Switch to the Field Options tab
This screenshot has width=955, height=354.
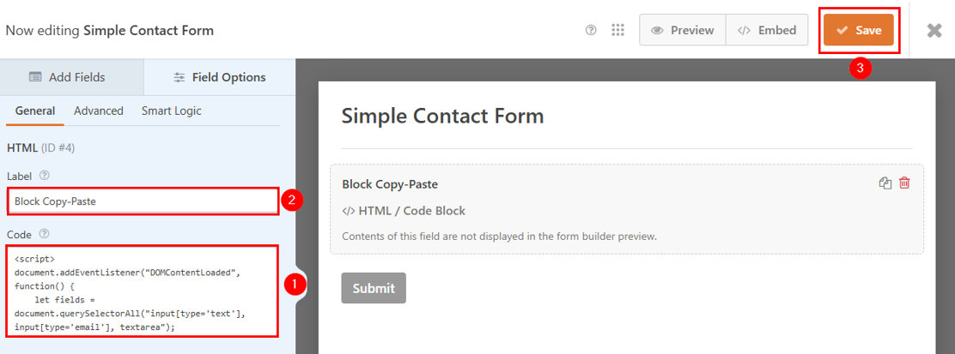220,77
